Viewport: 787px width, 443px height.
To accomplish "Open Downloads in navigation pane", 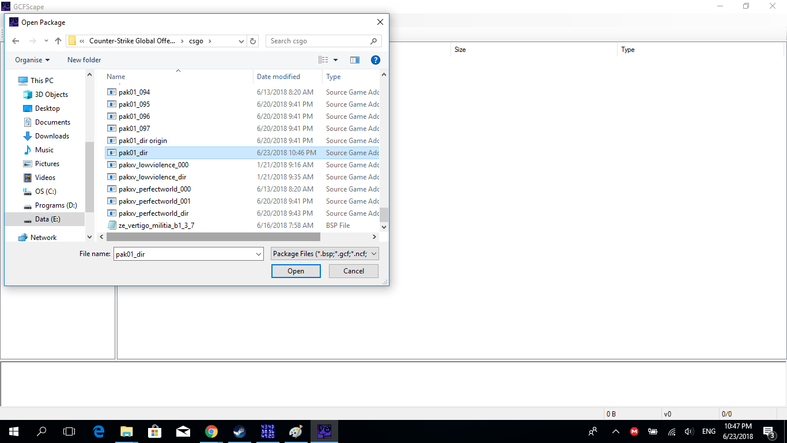I will pos(52,136).
